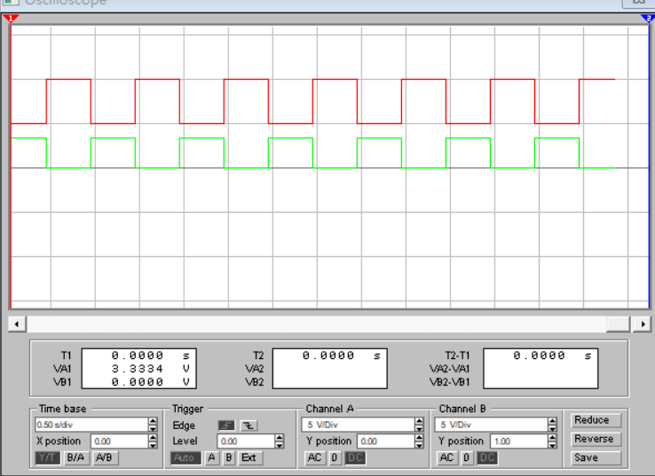This screenshot has width=655, height=476.
Task: Click the red T1 cursor marker
Action: pyautogui.click(x=12, y=18)
